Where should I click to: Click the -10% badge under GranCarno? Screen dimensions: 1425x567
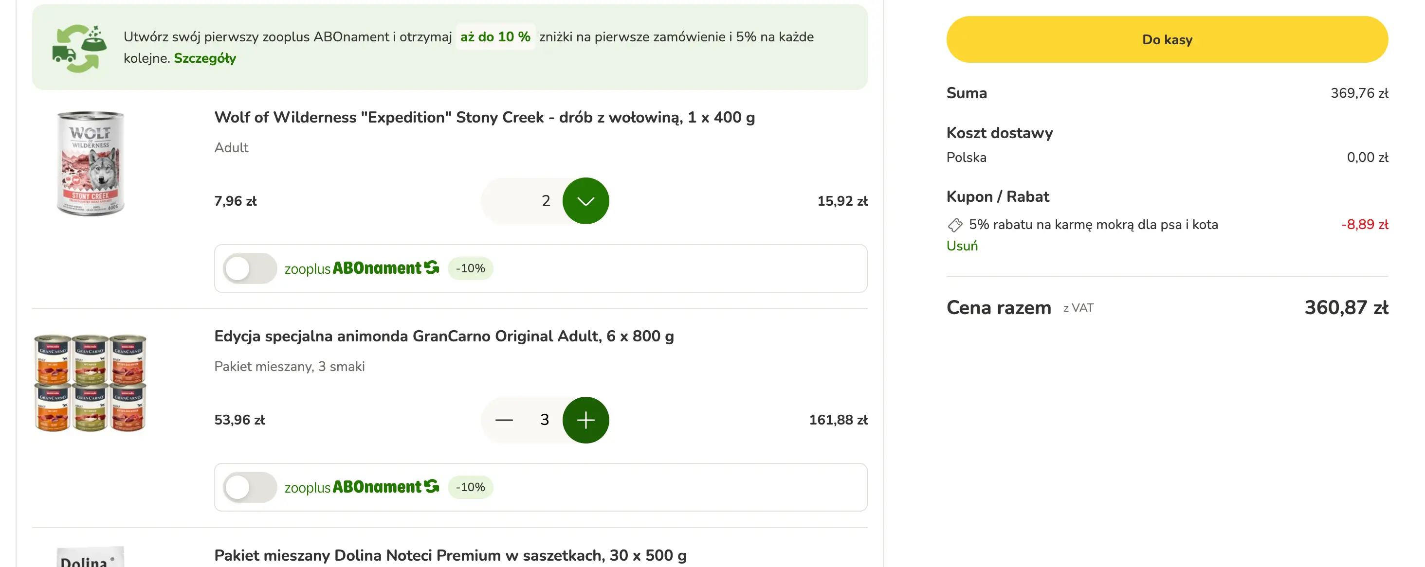tap(470, 487)
